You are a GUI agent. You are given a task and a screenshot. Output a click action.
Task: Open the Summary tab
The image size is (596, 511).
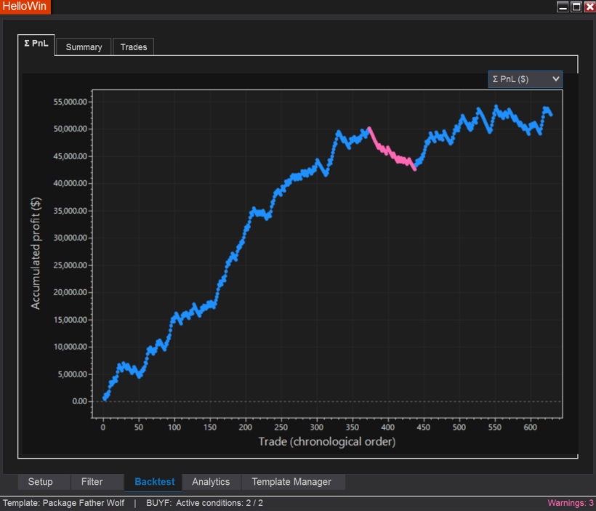tap(84, 47)
